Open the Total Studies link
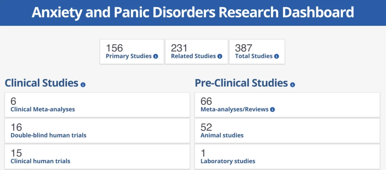 (x=254, y=56)
